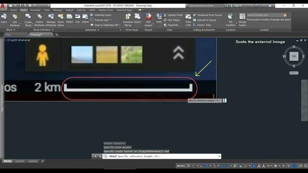Click OLE Object

coord(172,20)
